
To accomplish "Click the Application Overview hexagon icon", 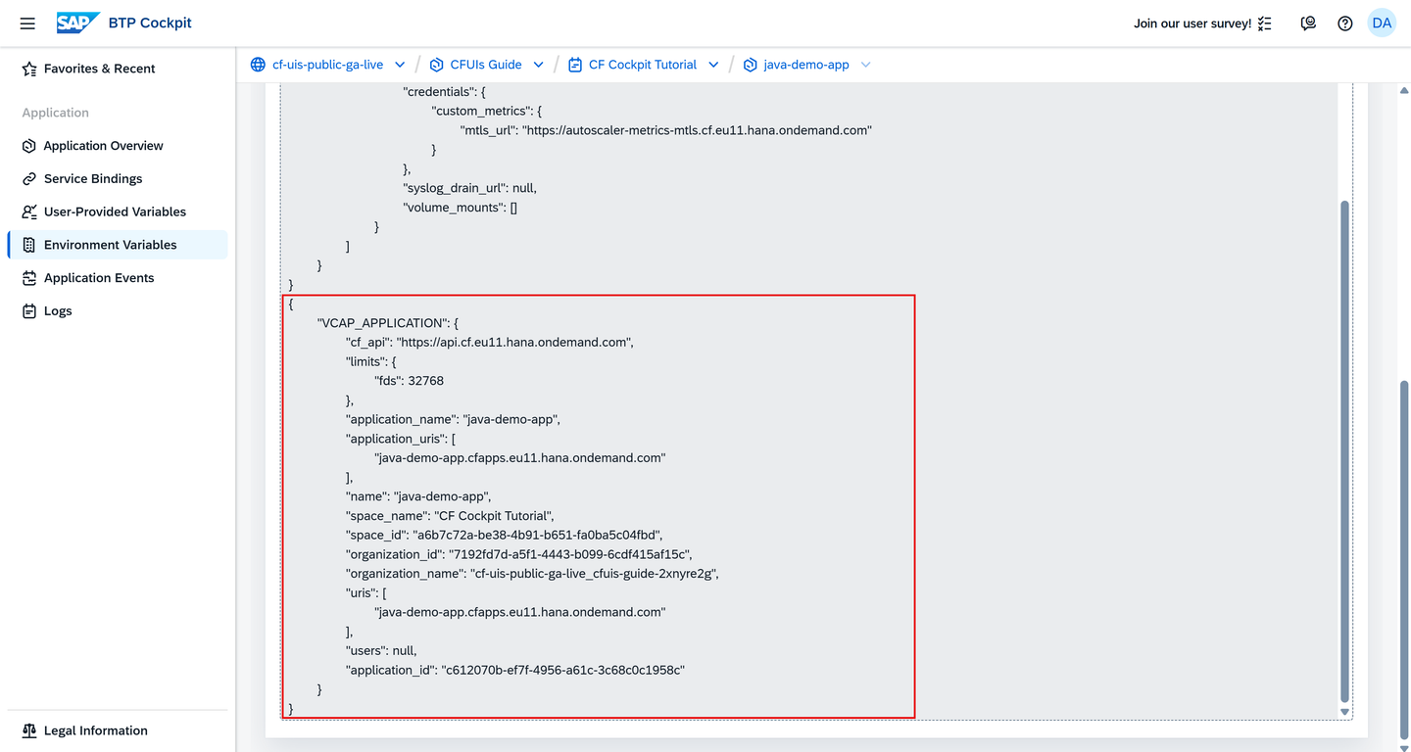I will coord(29,146).
